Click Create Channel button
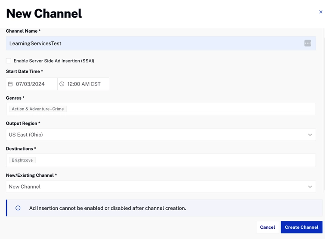 click(x=301, y=227)
